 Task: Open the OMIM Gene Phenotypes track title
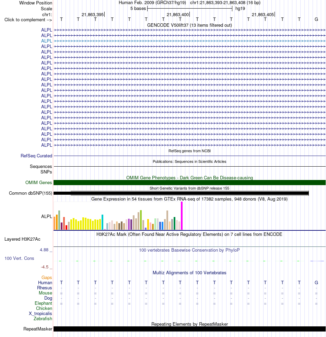[x=189, y=178]
